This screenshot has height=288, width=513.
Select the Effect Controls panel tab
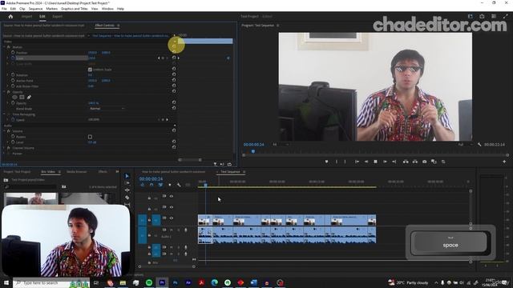click(x=105, y=25)
